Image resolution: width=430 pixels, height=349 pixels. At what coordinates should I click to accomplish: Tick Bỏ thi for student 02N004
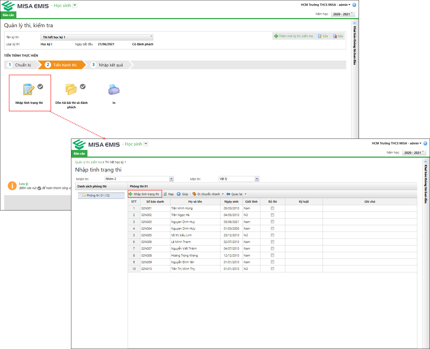(272, 229)
